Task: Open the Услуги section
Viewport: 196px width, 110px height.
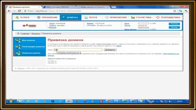Action: (x=22, y=17)
